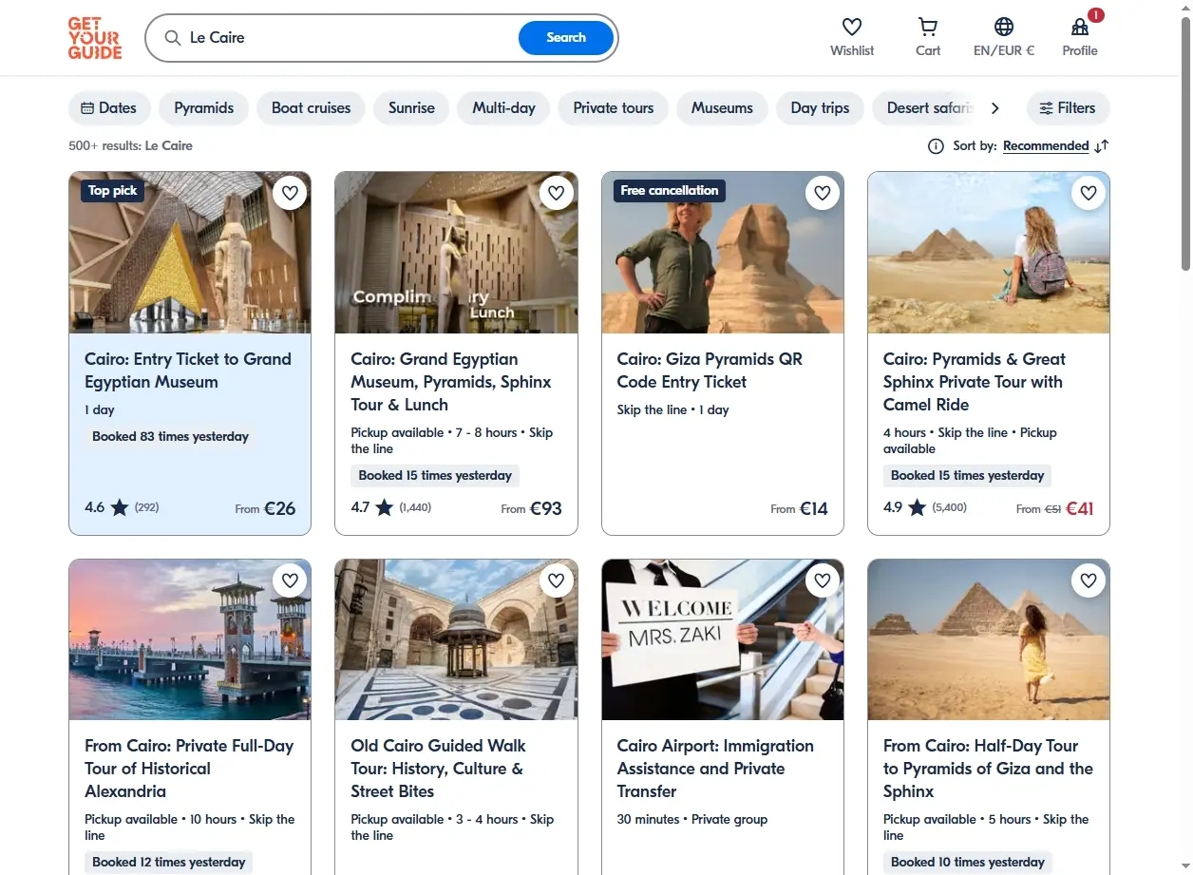
Task: Click the From €26 price
Action: point(265,508)
